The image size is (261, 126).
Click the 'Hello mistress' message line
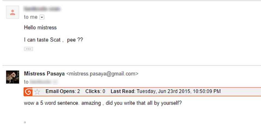(x=40, y=28)
